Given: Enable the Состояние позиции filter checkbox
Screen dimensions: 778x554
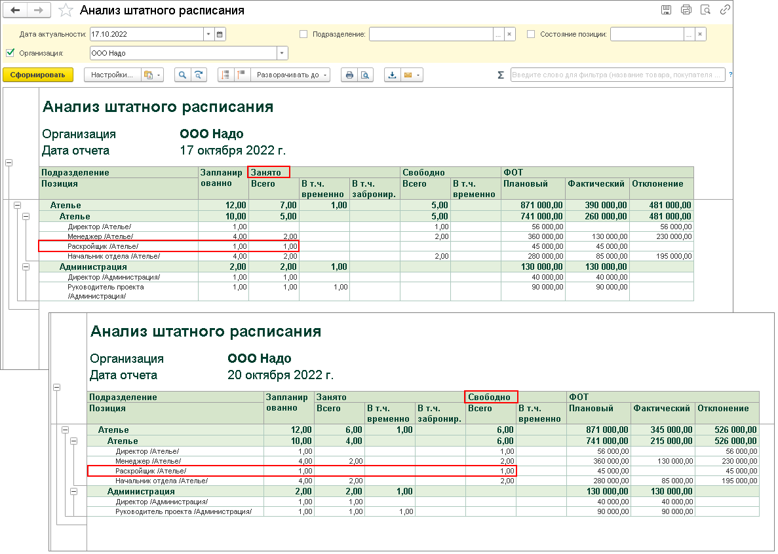Looking at the screenshot, I should [x=531, y=34].
